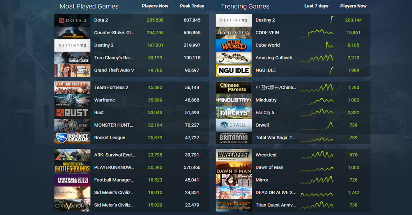Open the Amazing Cultivation thumbnail
The image size is (412, 215).
[x=234, y=58]
